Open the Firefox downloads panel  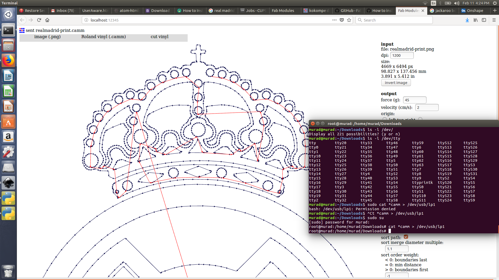click(x=467, y=20)
